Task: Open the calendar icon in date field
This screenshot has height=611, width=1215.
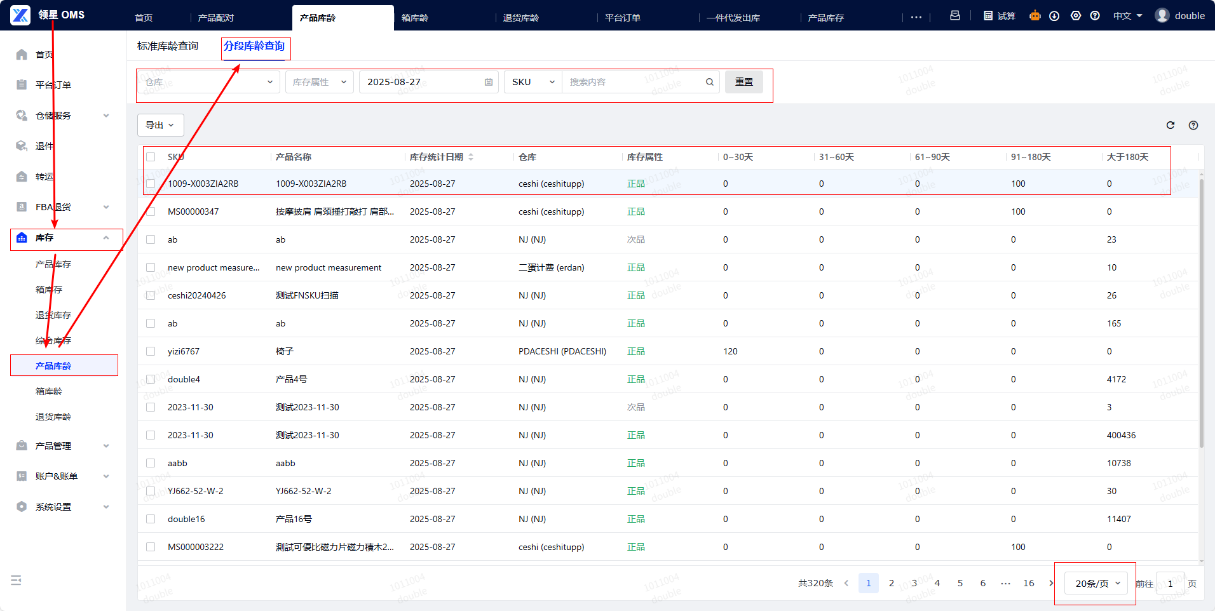Action: pyautogui.click(x=488, y=82)
